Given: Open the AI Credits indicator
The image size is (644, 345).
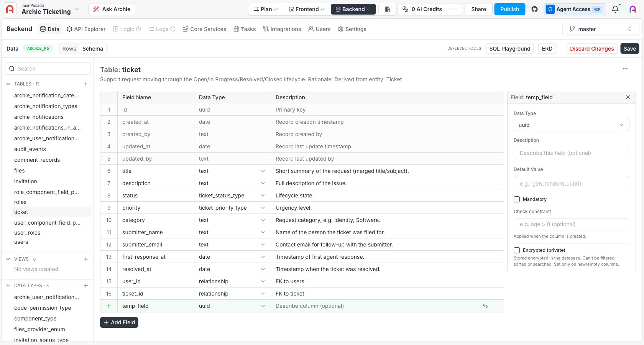Looking at the screenshot, I should tap(430, 9).
